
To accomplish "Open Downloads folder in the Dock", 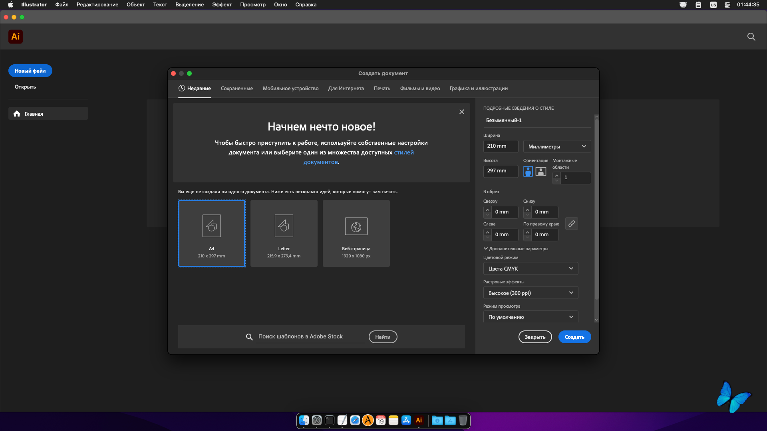I will tap(437, 420).
